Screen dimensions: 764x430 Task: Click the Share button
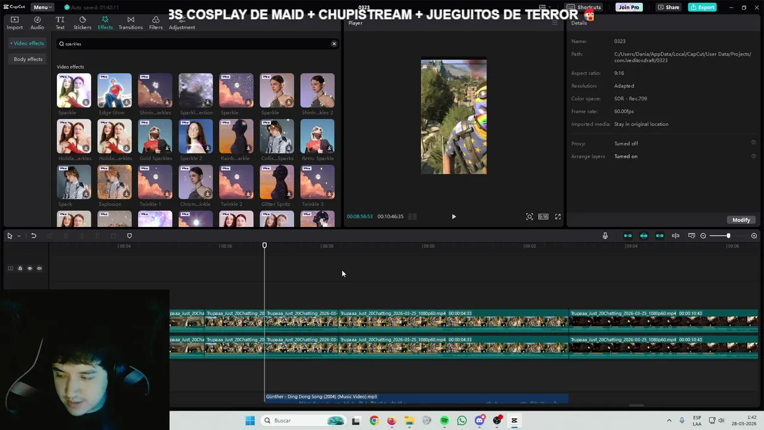click(x=668, y=7)
